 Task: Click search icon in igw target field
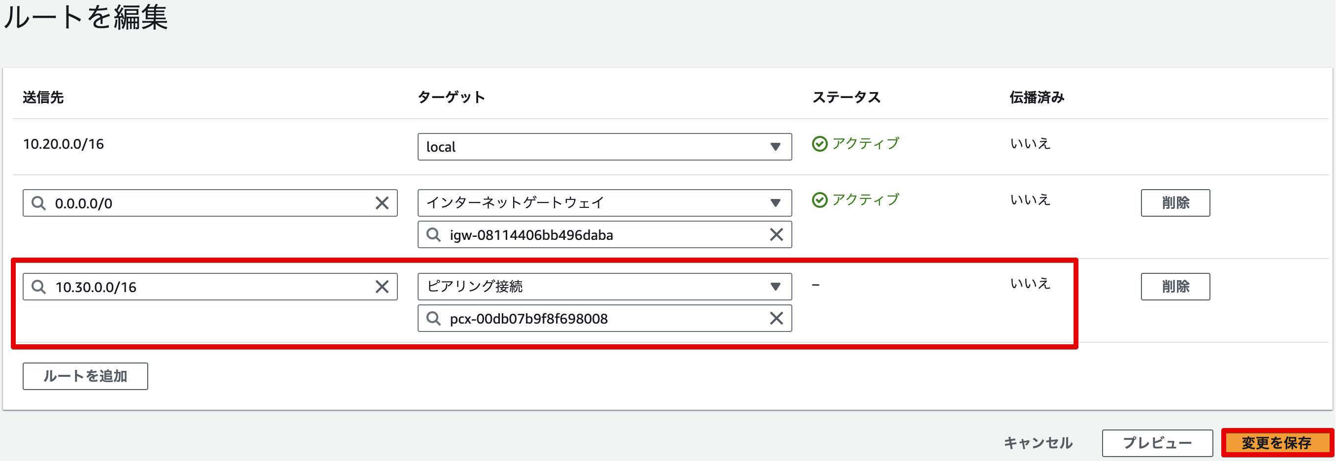click(x=433, y=235)
